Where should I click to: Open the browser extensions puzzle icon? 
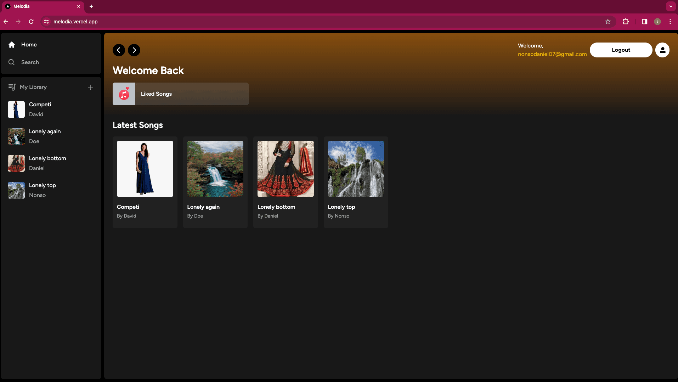pyautogui.click(x=626, y=22)
